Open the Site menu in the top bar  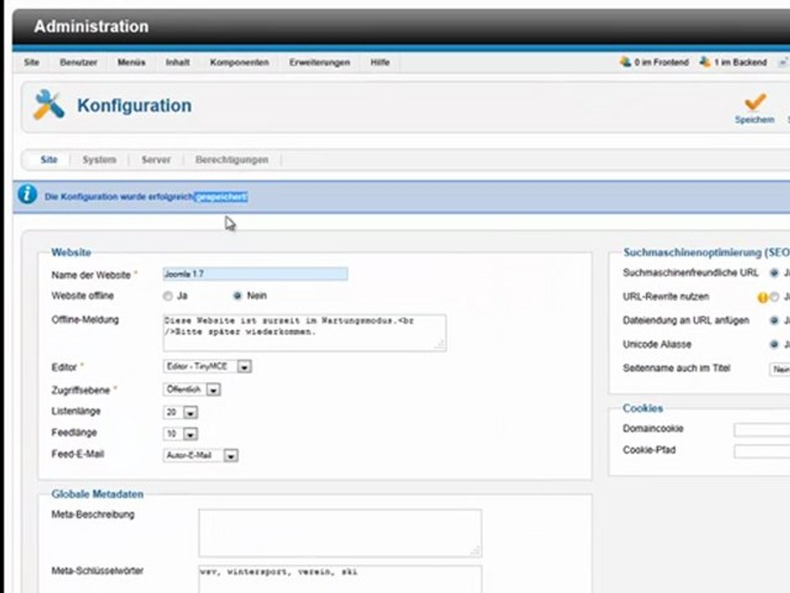(x=31, y=63)
